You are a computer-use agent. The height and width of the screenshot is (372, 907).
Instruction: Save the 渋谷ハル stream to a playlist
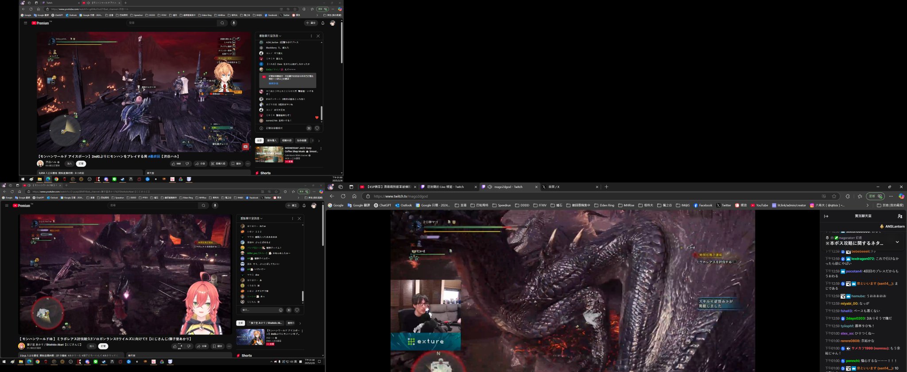236,164
